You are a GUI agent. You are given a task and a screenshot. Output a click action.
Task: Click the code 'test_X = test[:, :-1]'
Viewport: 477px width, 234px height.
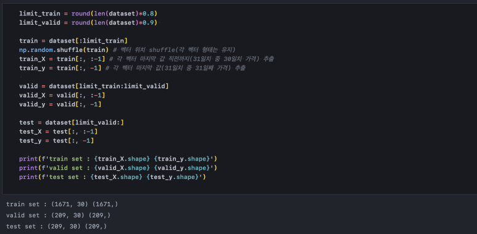(59, 132)
